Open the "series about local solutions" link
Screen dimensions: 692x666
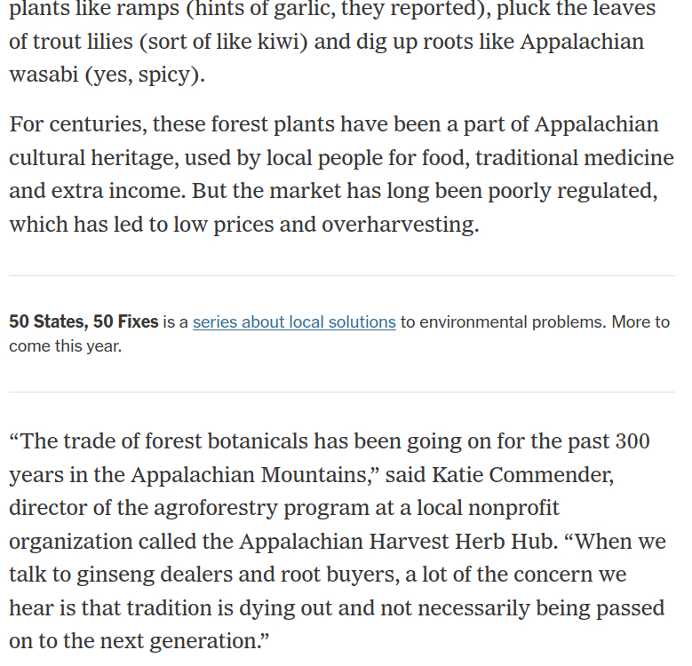click(294, 322)
